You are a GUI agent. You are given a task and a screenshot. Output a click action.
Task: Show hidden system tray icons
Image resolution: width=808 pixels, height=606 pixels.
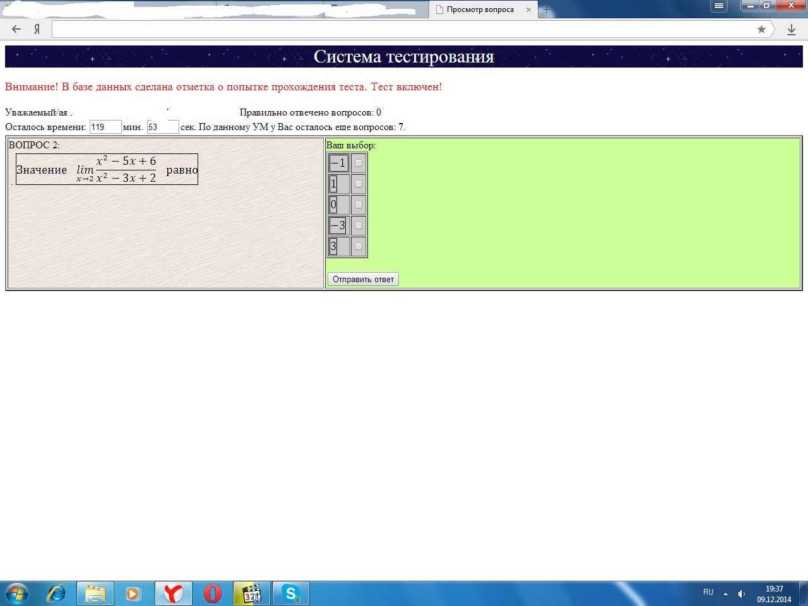pyautogui.click(x=725, y=593)
